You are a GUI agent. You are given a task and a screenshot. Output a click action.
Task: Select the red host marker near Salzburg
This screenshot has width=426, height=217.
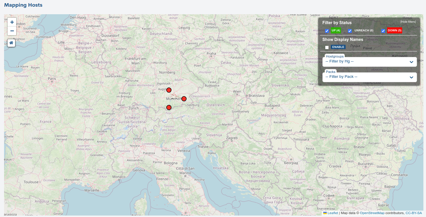coord(184,99)
